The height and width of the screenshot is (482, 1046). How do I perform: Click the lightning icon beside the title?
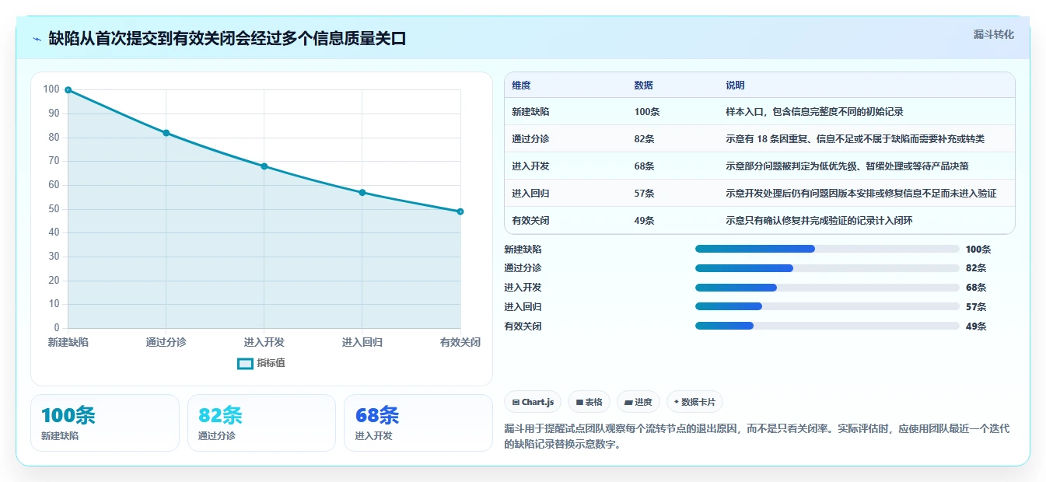(x=37, y=39)
